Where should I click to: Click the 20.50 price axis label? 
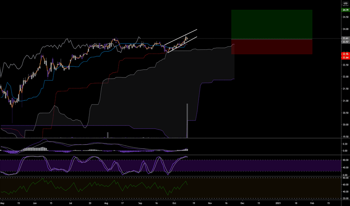pyautogui.click(x=345, y=113)
